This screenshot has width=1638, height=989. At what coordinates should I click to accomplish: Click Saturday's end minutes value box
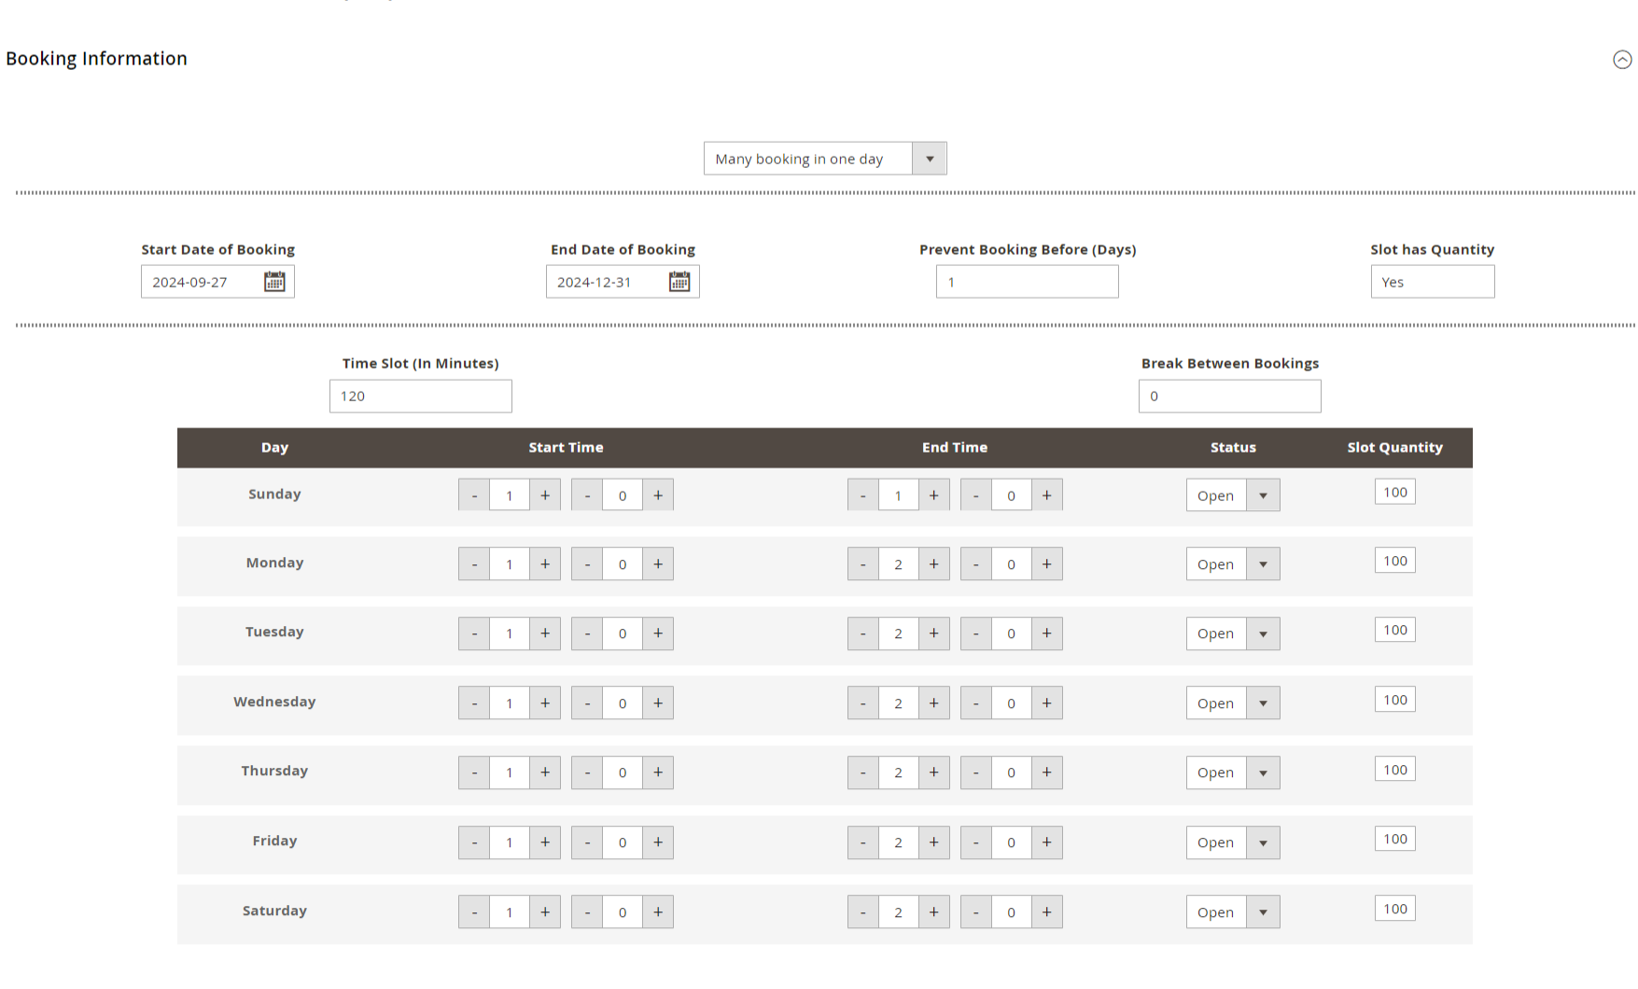[1012, 912]
